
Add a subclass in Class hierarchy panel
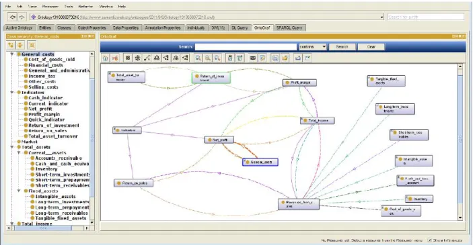pos(11,45)
